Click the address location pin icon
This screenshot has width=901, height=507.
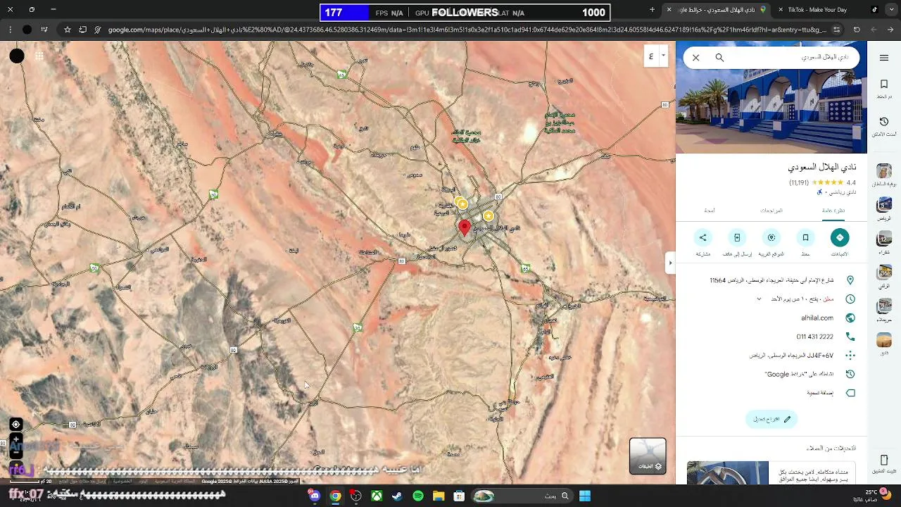click(x=850, y=280)
